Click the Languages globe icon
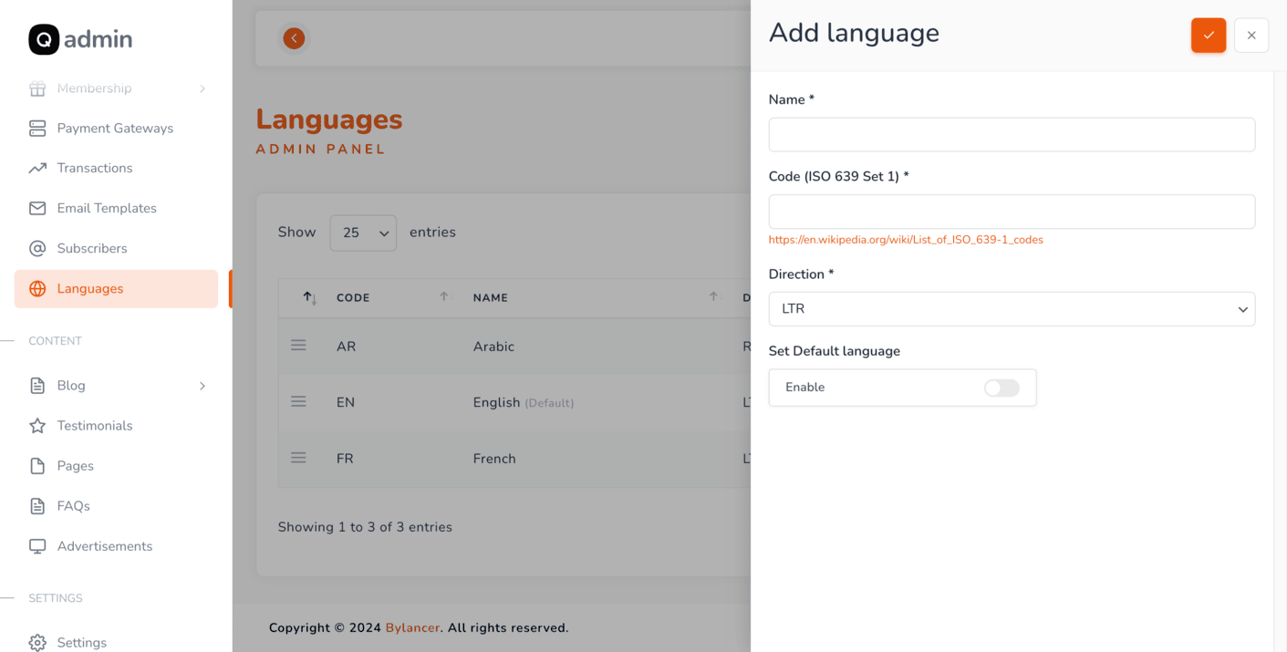Screen dimensions: 1287x652 (x=37, y=289)
